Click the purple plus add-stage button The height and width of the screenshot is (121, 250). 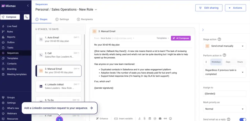[x=59, y=119]
